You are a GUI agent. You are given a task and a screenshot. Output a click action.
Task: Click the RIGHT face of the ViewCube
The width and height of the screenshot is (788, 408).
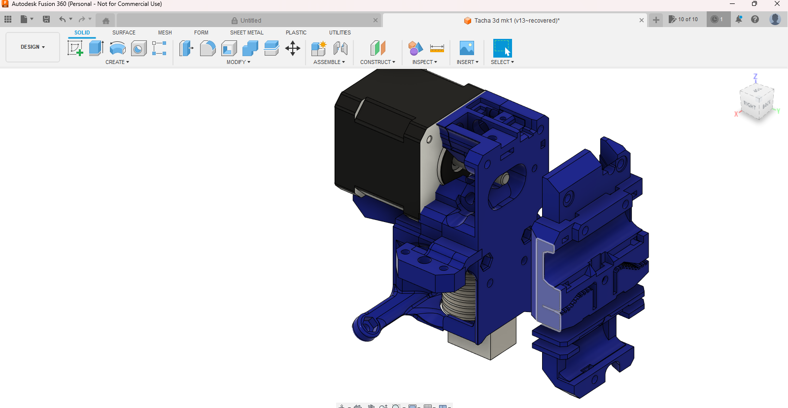(x=750, y=105)
